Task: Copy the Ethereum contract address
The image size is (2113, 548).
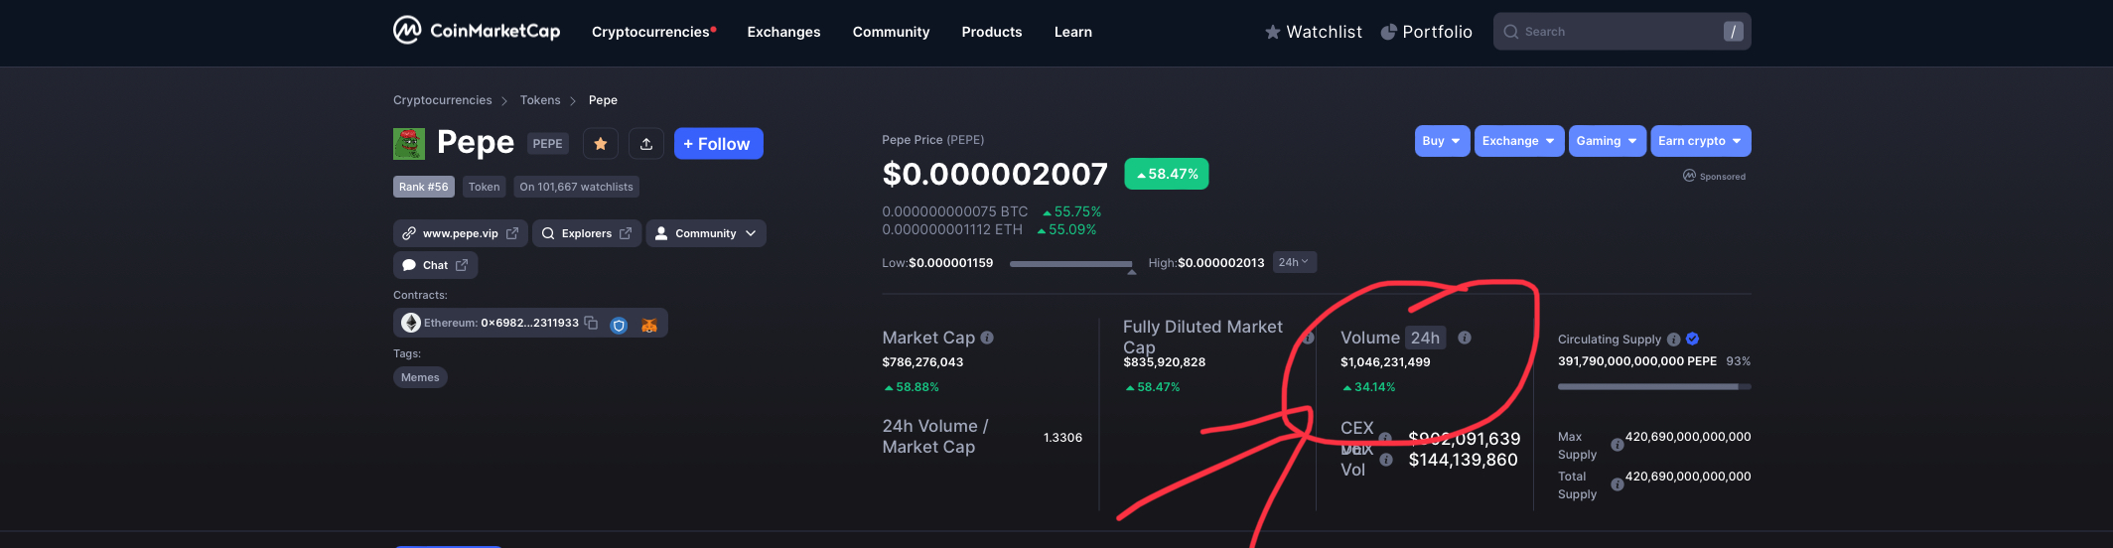Action: (x=591, y=323)
